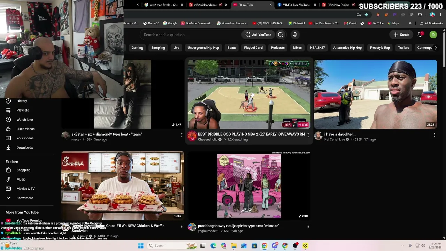Start voice search with the microphone

pos(295,35)
